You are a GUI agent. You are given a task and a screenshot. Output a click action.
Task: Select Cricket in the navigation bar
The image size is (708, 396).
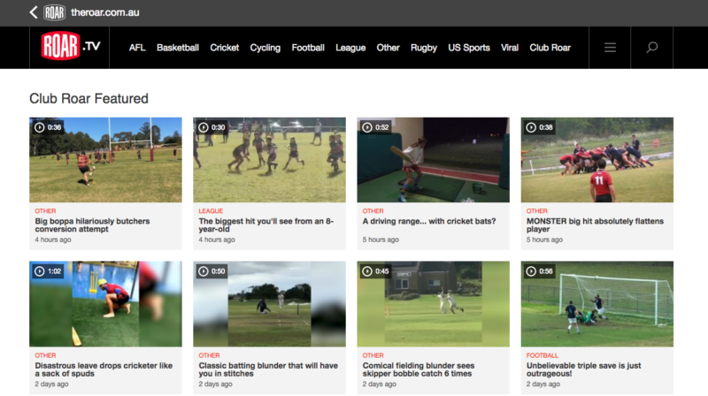[224, 48]
